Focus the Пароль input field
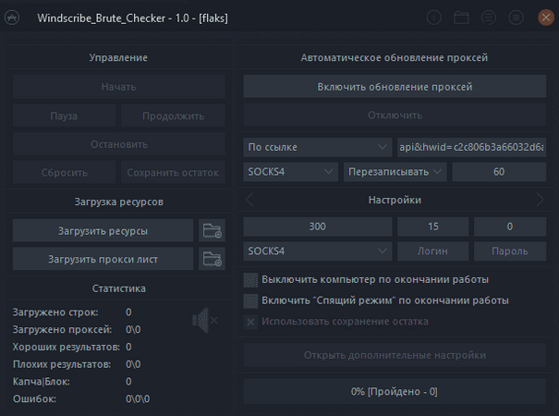Screen dimensions: 559x416 [x=510, y=251]
